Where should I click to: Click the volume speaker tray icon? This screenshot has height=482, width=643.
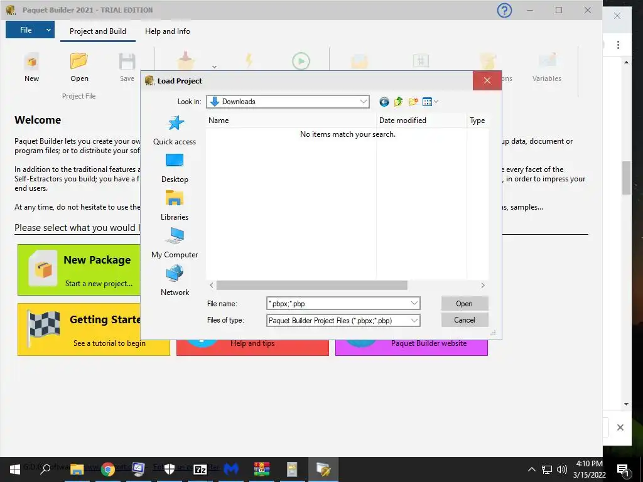tap(562, 469)
